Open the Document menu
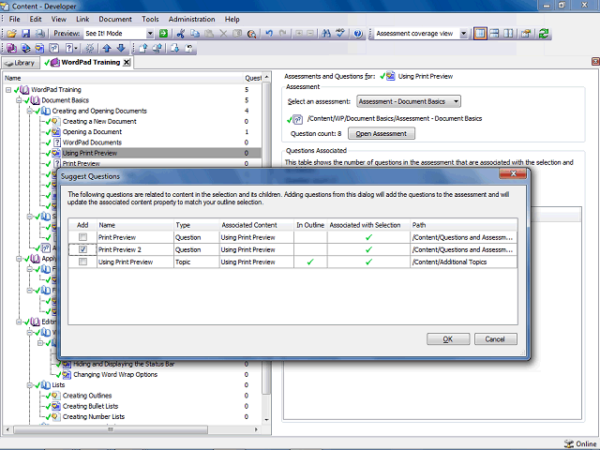This screenshot has width=600, height=450. [x=115, y=19]
